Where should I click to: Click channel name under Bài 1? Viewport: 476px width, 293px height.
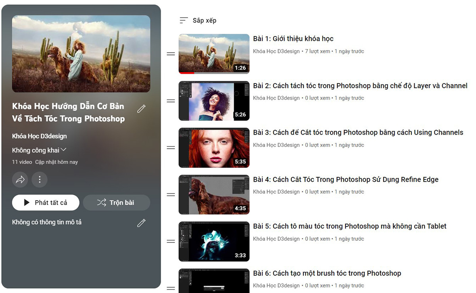(276, 51)
